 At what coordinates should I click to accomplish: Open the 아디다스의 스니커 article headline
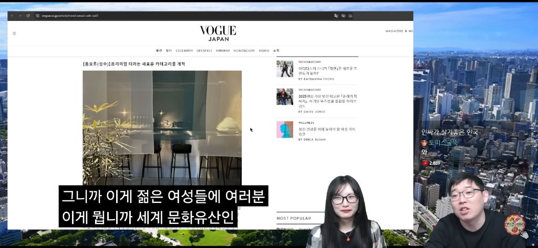tap(328, 71)
